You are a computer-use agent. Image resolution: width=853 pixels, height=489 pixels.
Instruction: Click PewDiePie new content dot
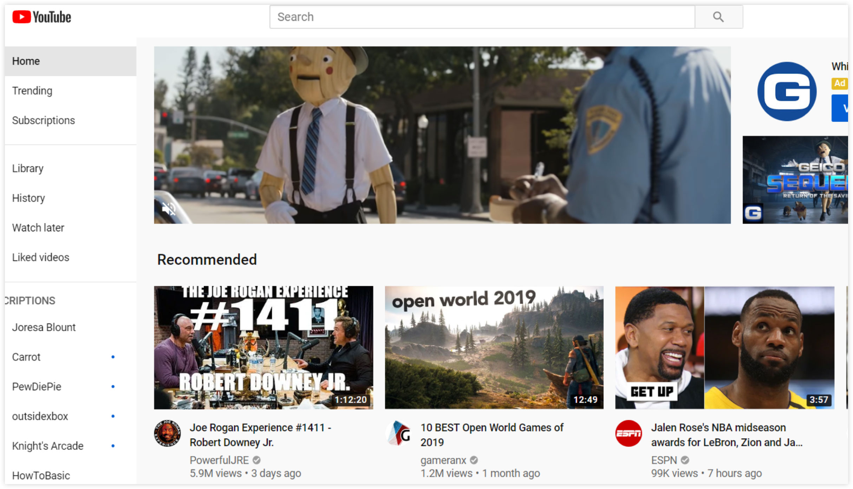(x=113, y=386)
